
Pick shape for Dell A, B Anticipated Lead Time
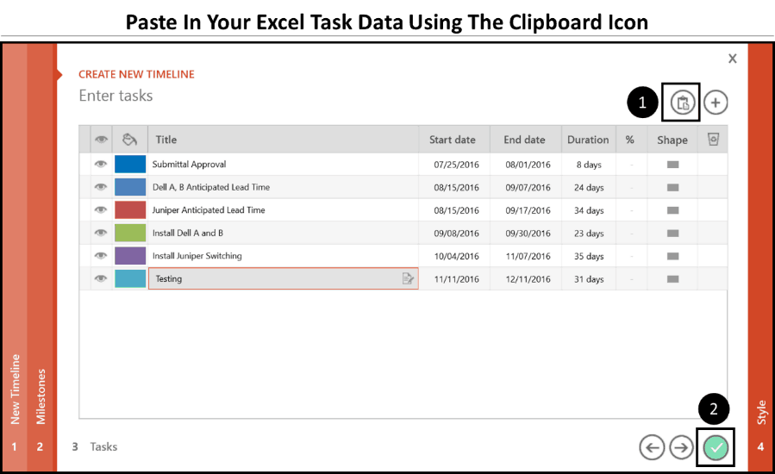pyautogui.click(x=672, y=187)
